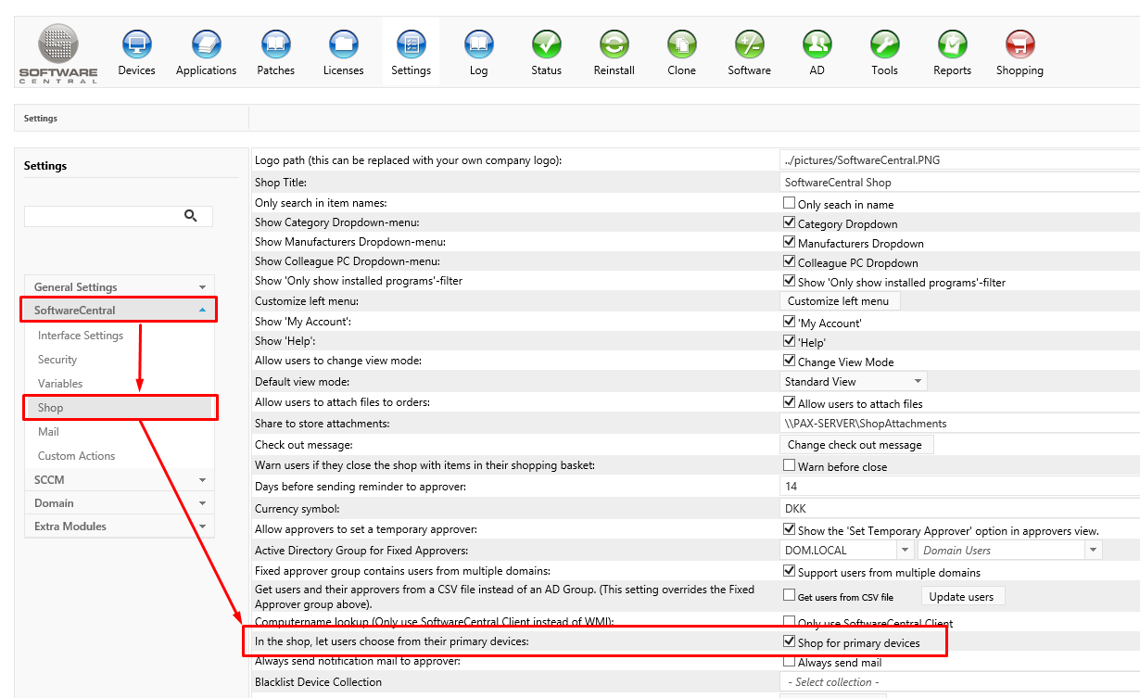Open the Reports icon
This screenshot has height=698, width=1140.
952,44
